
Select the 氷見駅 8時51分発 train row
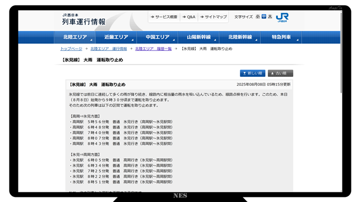(x=121, y=182)
